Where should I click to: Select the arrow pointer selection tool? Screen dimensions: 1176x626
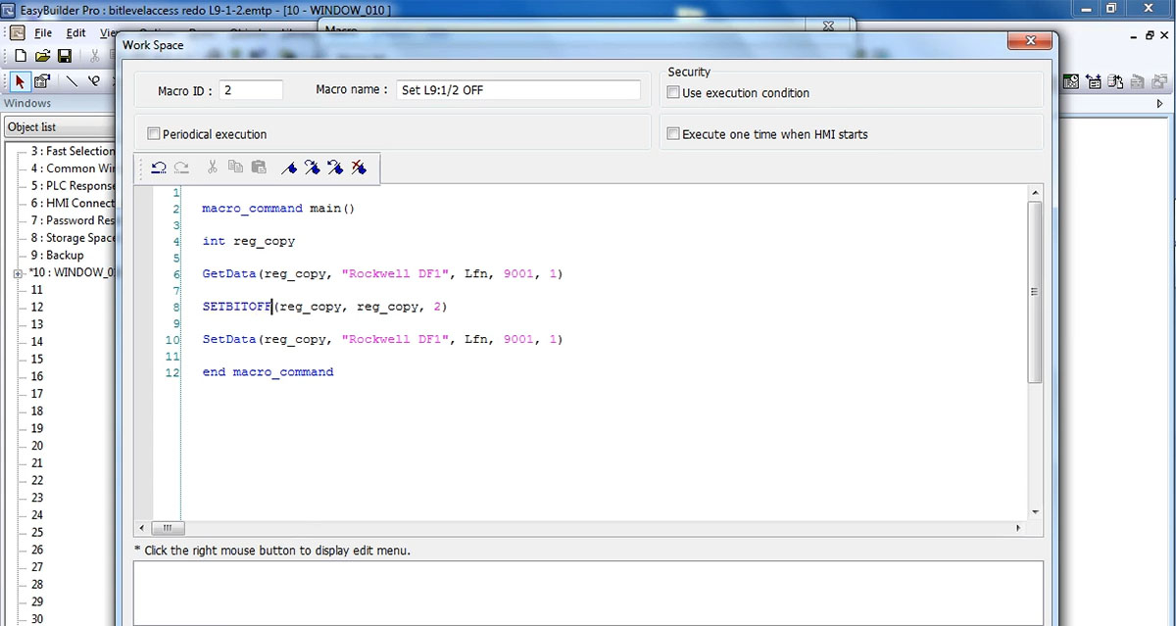point(21,81)
